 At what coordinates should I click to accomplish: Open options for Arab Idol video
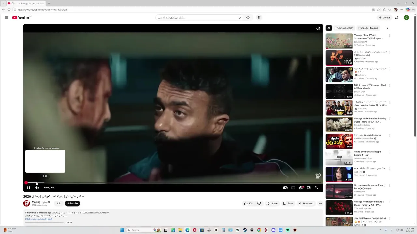pos(390,169)
